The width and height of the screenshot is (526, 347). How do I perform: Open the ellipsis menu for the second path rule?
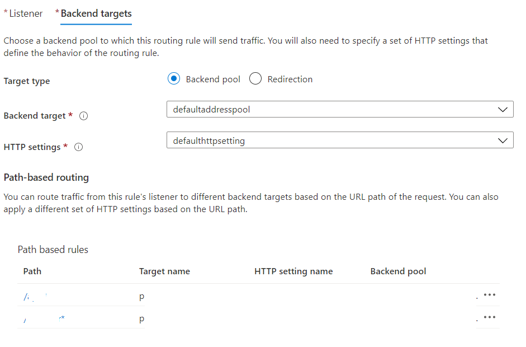(489, 317)
